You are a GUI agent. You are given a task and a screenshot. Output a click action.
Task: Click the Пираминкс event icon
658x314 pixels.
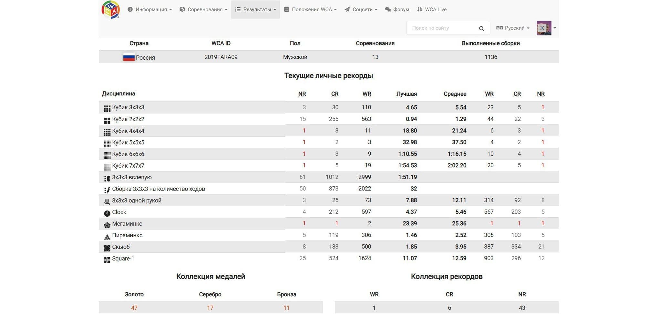[x=107, y=237]
